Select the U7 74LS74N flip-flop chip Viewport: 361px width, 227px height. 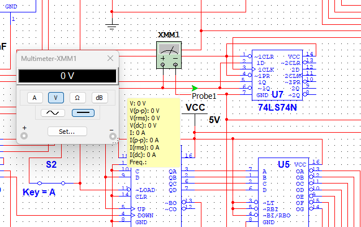277,75
